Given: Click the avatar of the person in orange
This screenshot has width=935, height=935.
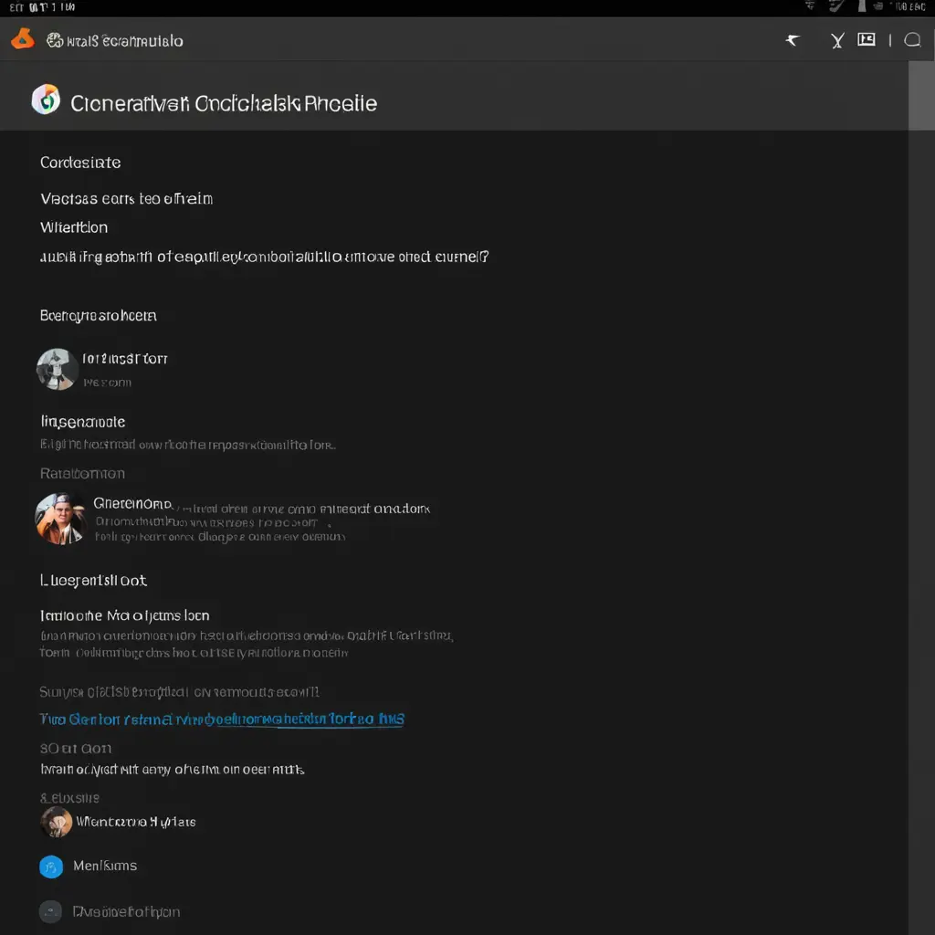Looking at the screenshot, I should [x=60, y=519].
